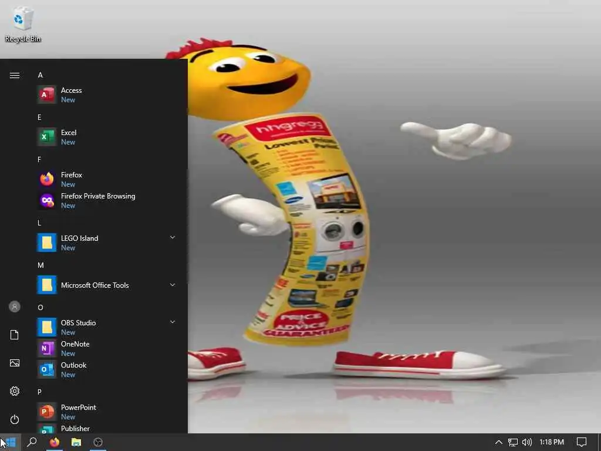Show hidden system tray icons
Image resolution: width=601 pixels, height=451 pixels.
pyautogui.click(x=498, y=442)
